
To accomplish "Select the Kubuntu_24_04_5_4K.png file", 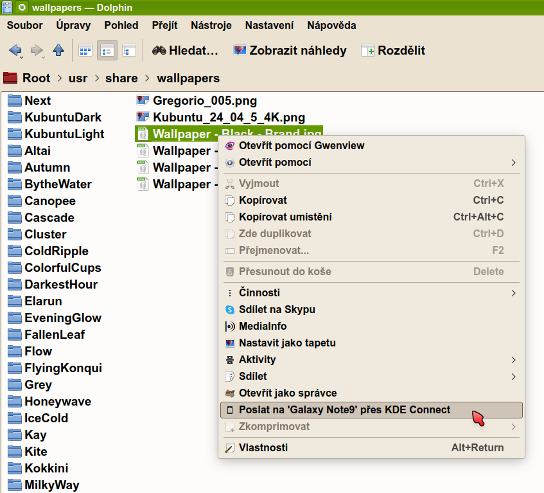I will coord(228,118).
